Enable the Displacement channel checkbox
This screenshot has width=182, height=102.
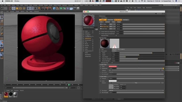93,51
